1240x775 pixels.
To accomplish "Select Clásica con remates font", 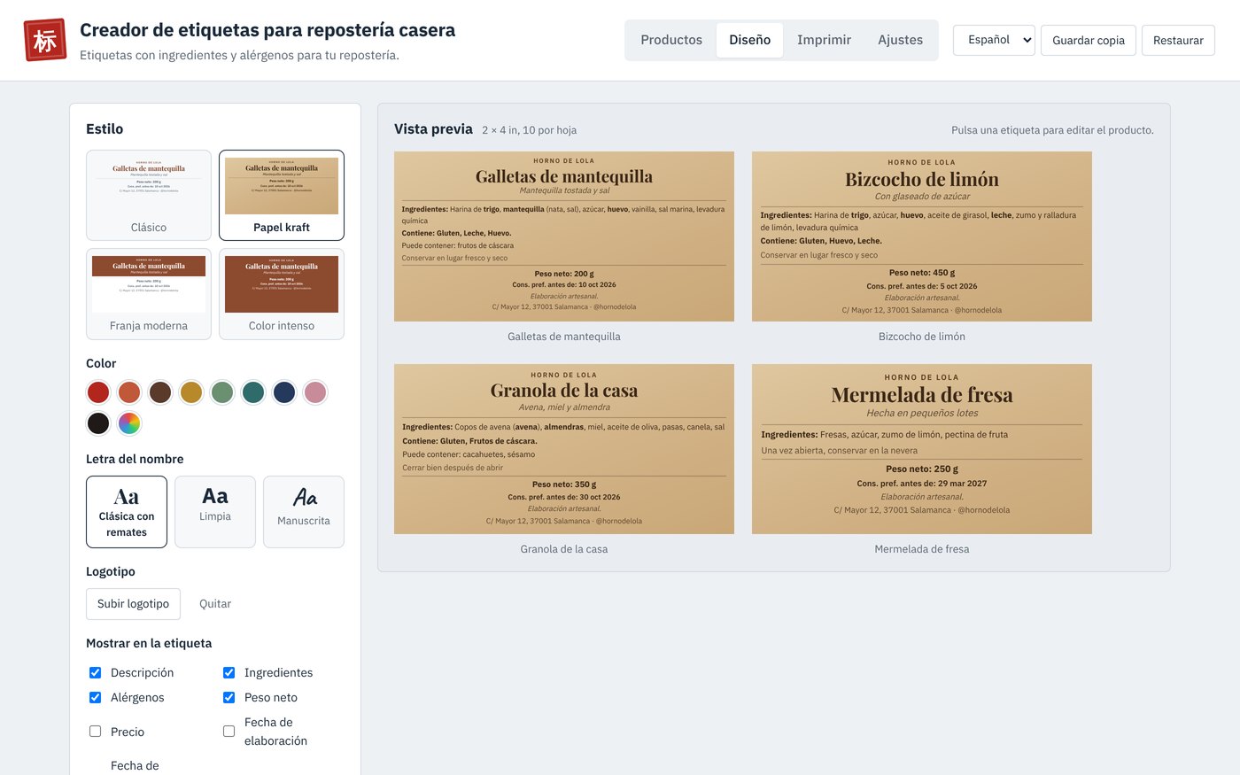I will [127, 512].
